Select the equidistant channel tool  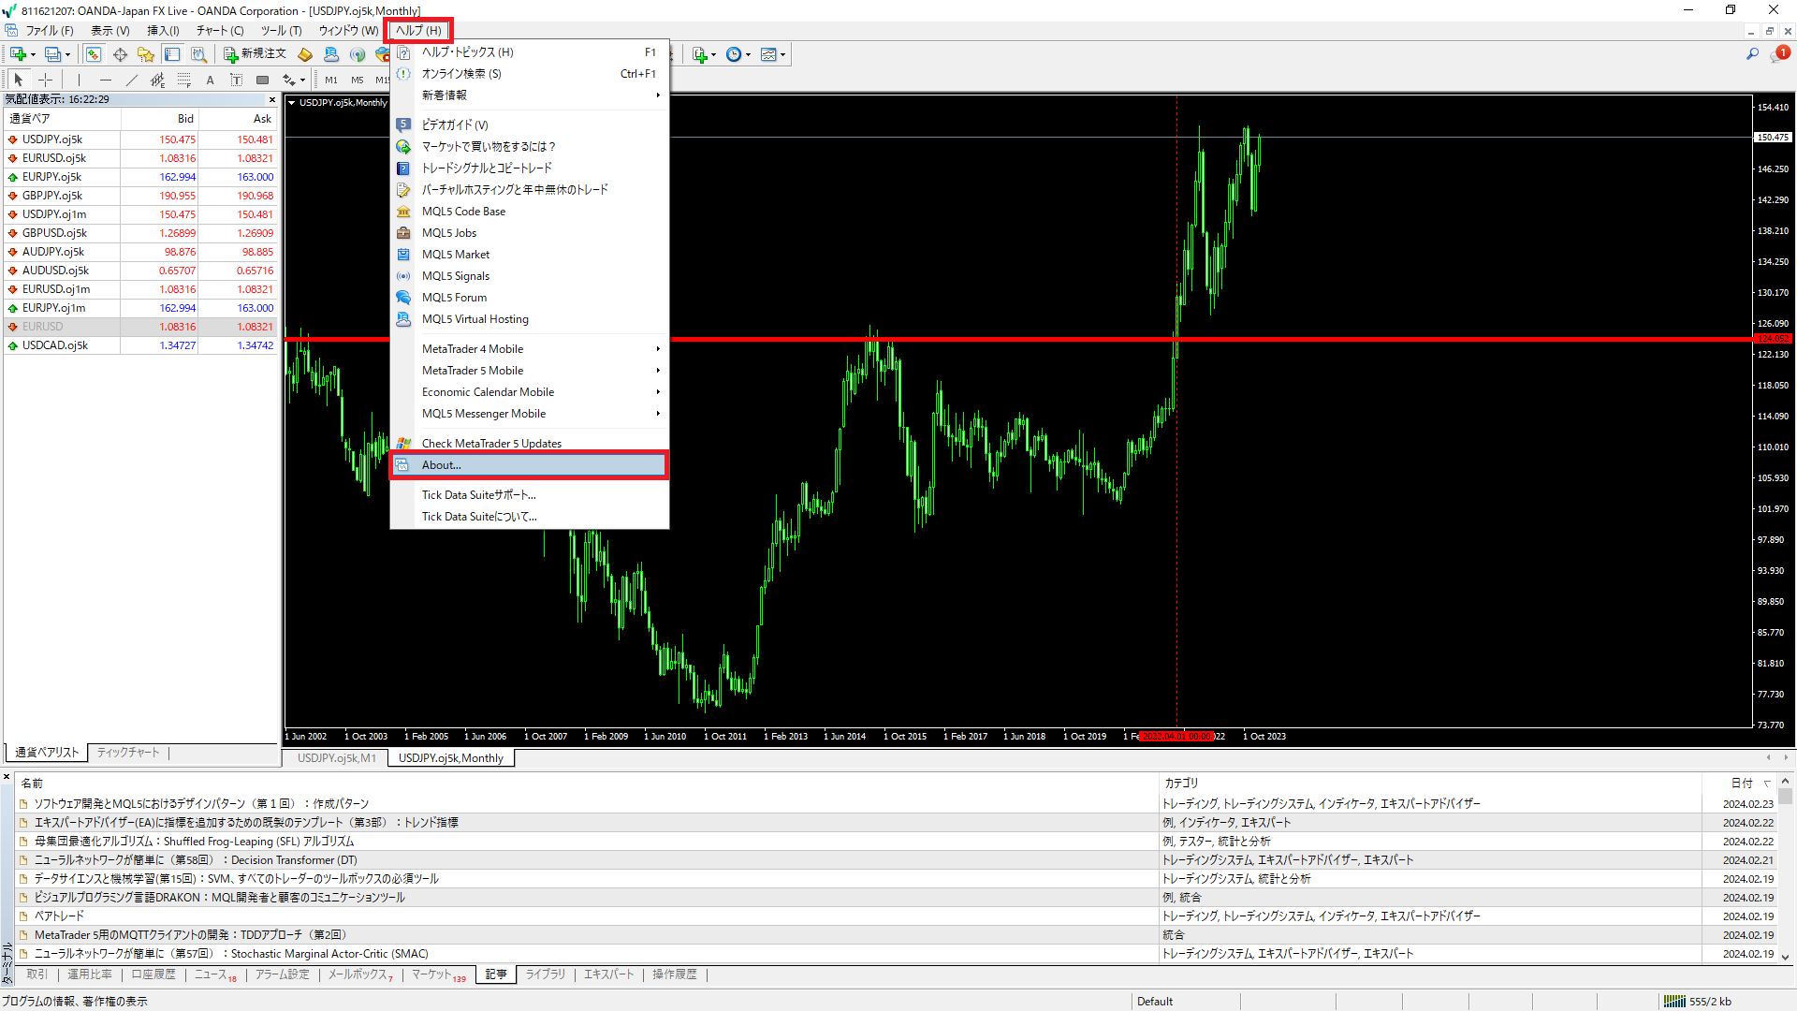tap(158, 80)
